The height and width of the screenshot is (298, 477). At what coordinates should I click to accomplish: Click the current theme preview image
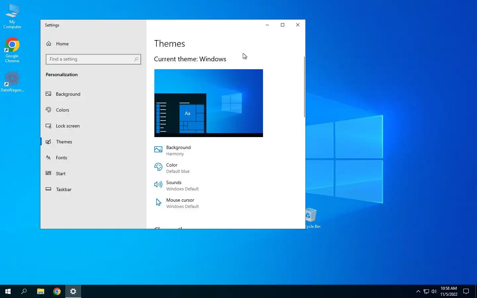click(209, 103)
